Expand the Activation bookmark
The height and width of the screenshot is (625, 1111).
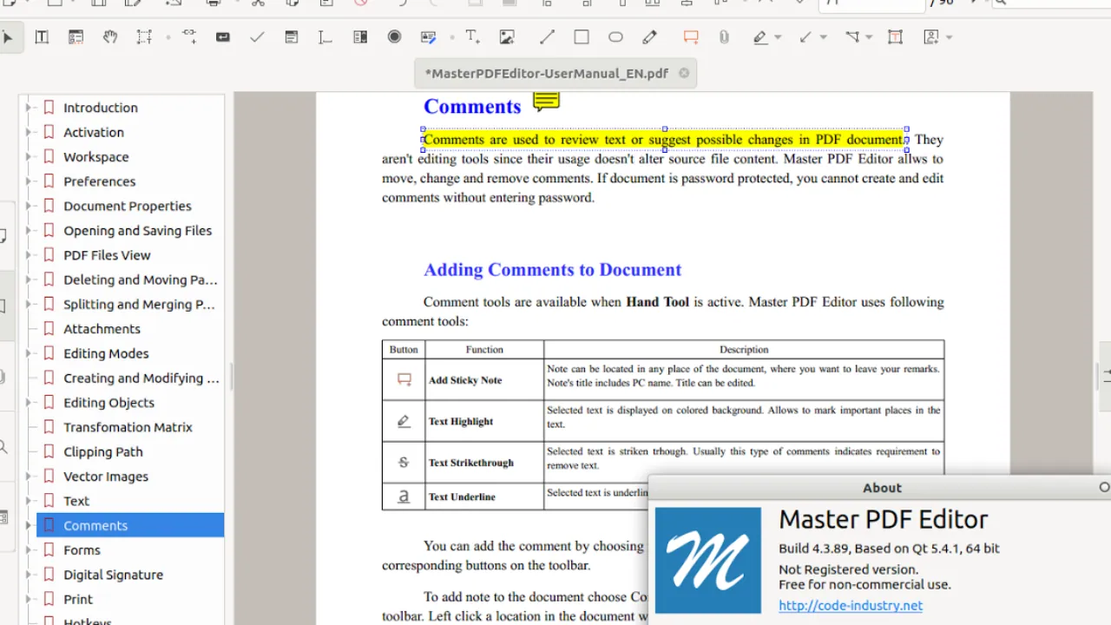coord(28,132)
